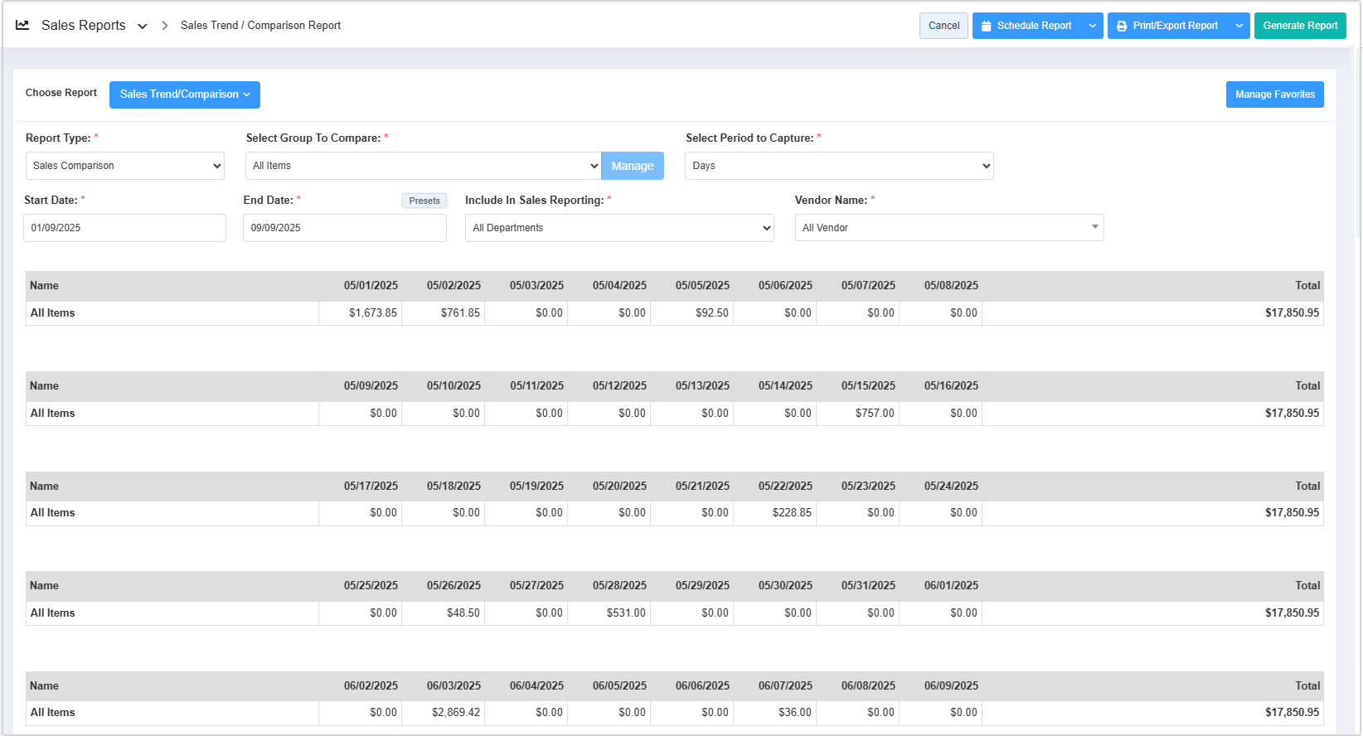Open the Sales Trend/Comparison report chooser
This screenshot has height=736, width=1363.
(185, 94)
